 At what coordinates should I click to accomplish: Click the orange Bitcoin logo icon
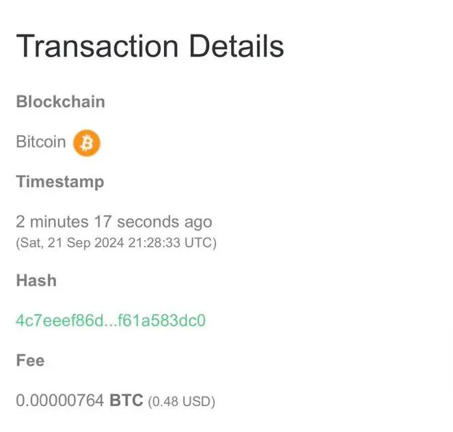87,143
